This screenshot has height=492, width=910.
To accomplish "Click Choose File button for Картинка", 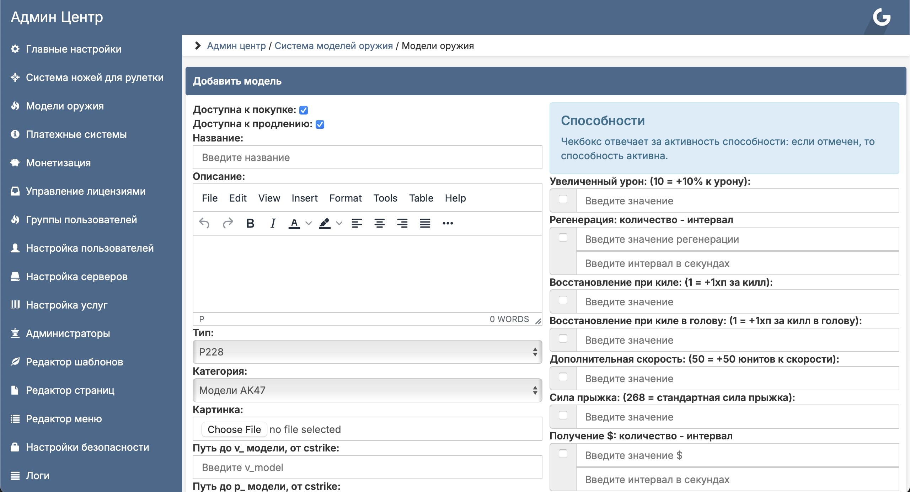I will (x=234, y=429).
